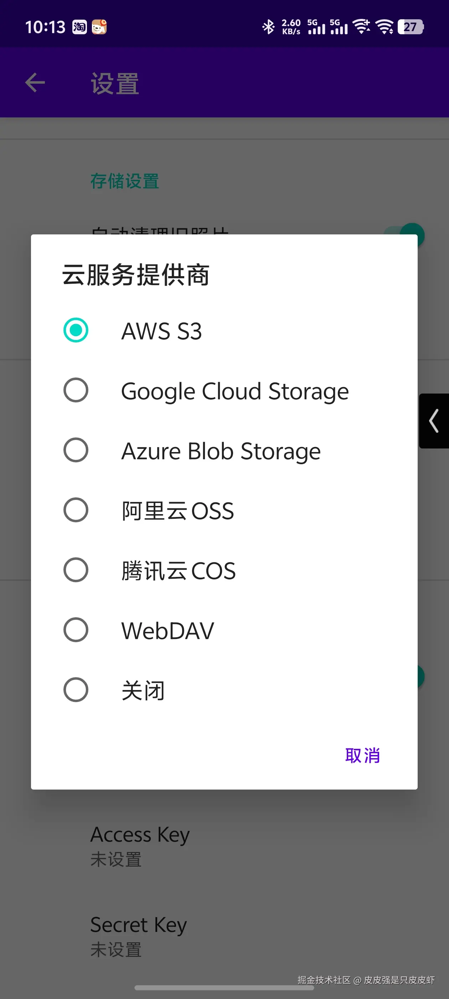Tap the 云服务提供商 dialog title
The height and width of the screenshot is (999, 449).
click(x=136, y=275)
